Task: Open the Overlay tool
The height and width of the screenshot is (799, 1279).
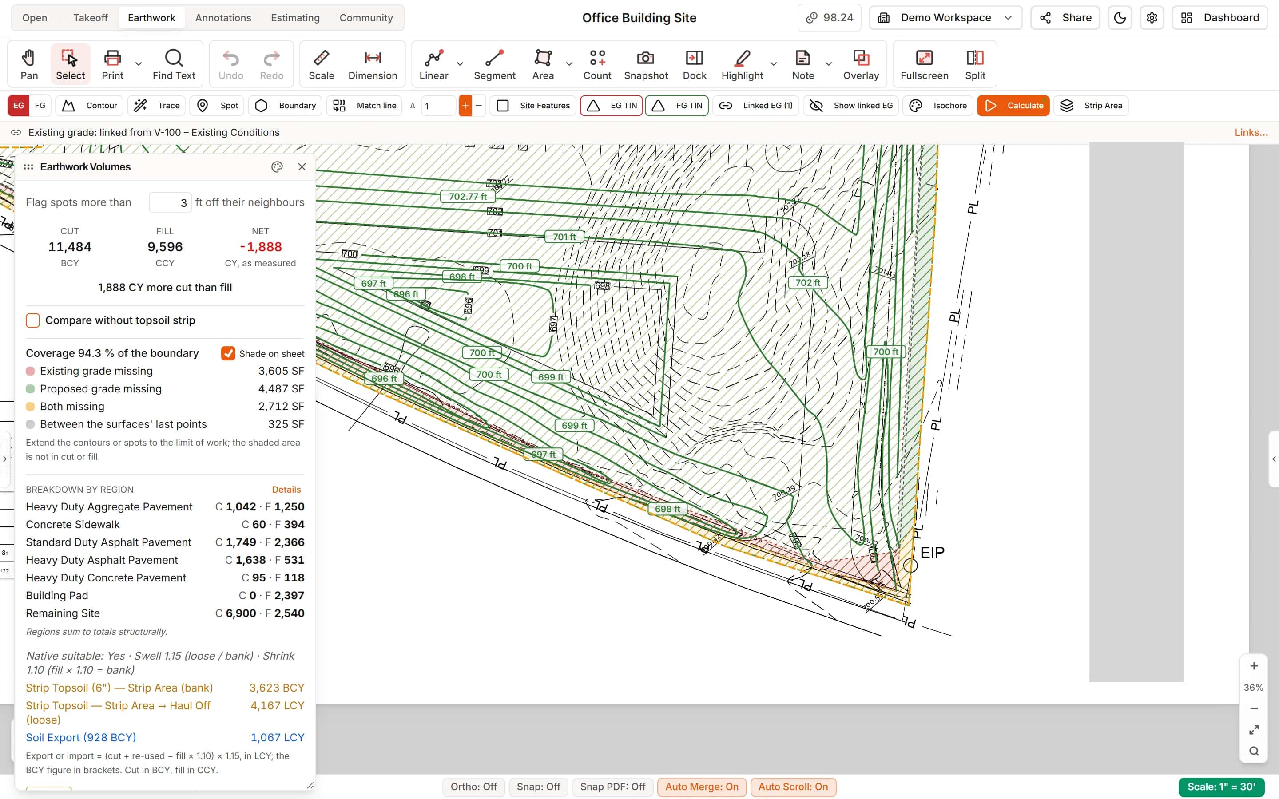Action: click(x=861, y=64)
